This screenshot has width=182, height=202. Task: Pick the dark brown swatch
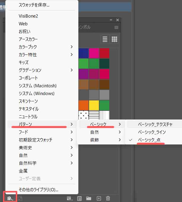tap(104, 85)
